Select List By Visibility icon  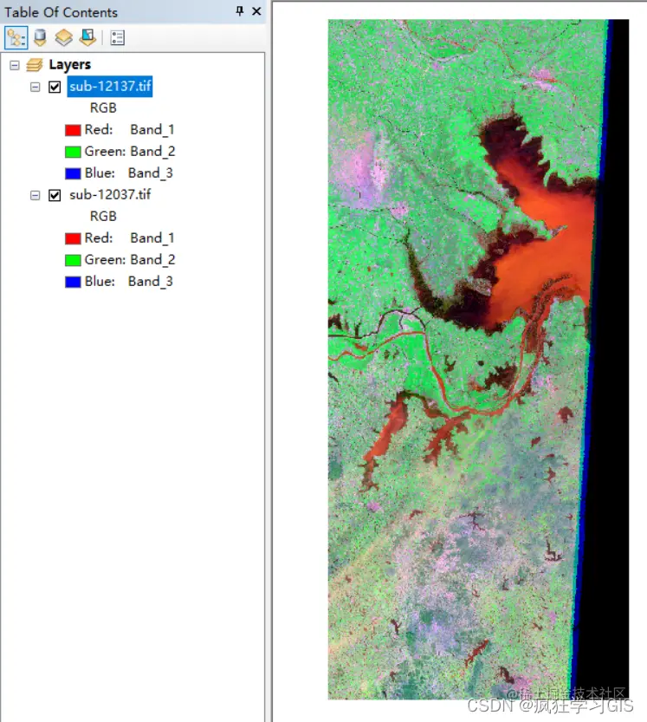click(x=63, y=38)
